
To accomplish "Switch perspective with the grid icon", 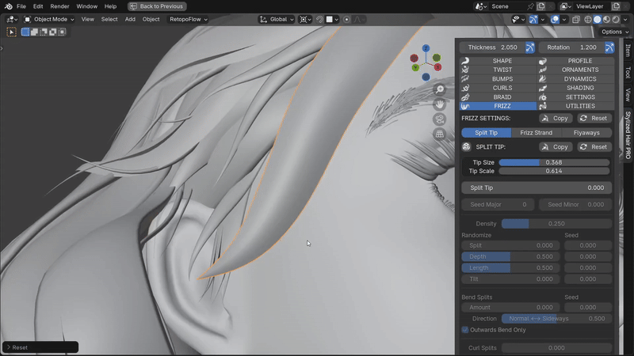I will (440, 134).
